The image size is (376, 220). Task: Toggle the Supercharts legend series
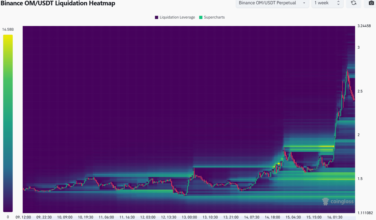coord(212,17)
